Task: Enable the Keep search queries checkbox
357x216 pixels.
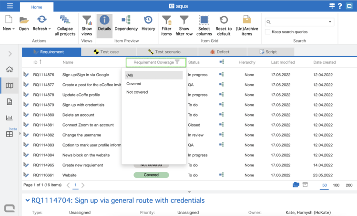Action: click(x=268, y=32)
